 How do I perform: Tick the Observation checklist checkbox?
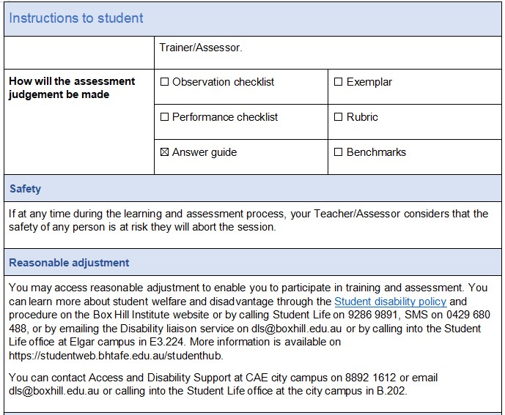(x=164, y=82)
